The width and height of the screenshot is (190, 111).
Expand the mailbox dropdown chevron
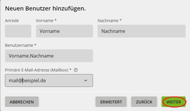point(86,80)
